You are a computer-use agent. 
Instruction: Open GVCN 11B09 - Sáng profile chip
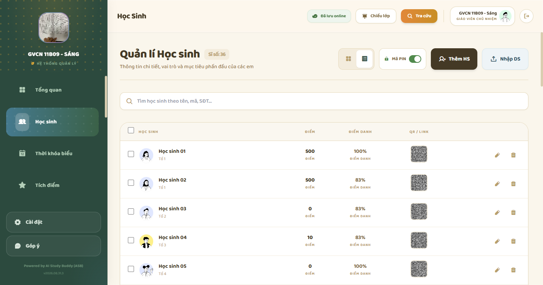click(482, 16)
